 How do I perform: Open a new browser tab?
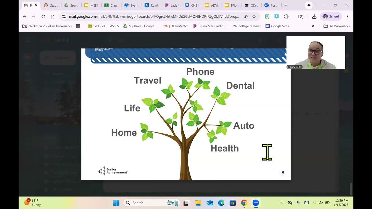tap(286, 5)
